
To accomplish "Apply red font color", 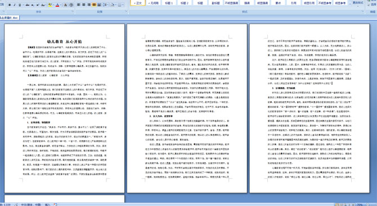I will tap(57, 5).
